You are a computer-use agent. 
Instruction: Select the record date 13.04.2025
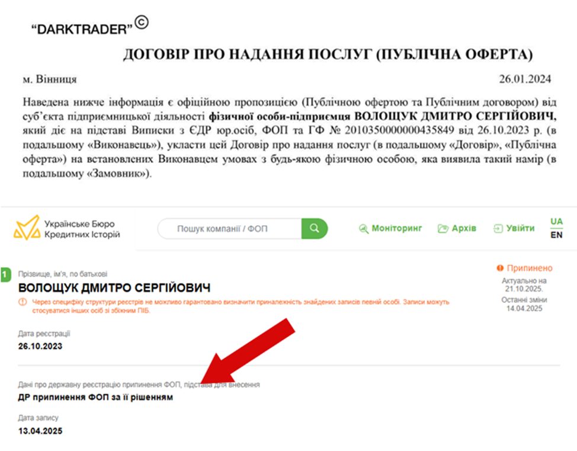pos(40,431)
